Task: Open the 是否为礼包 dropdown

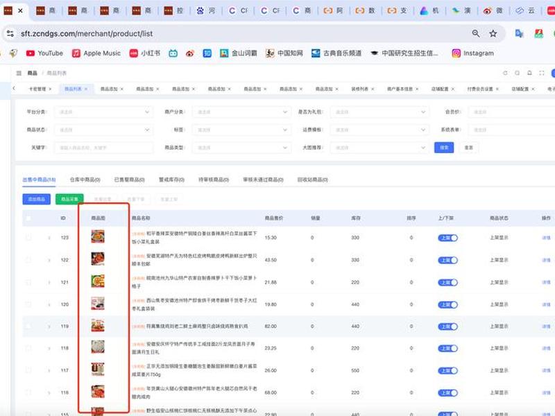Action: (379, 112)
